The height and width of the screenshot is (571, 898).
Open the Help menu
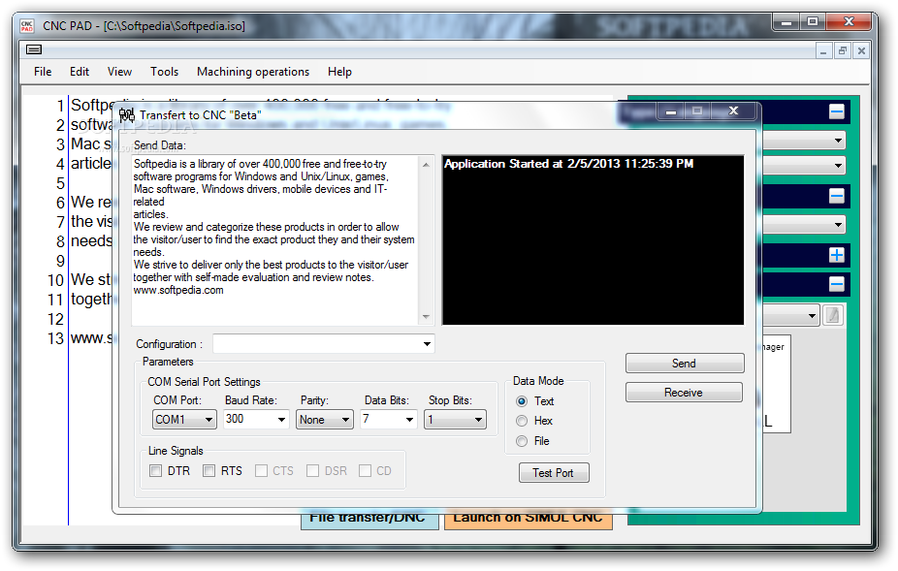click(x=339, y=72)
